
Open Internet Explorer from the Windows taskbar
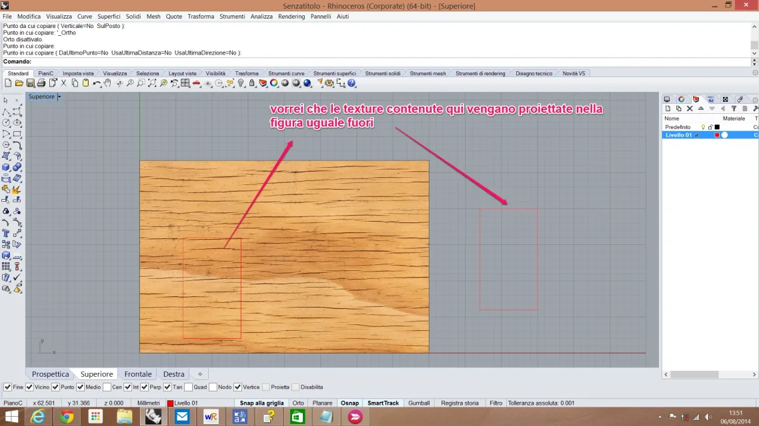pyautogui.click(x=38, y=416)
